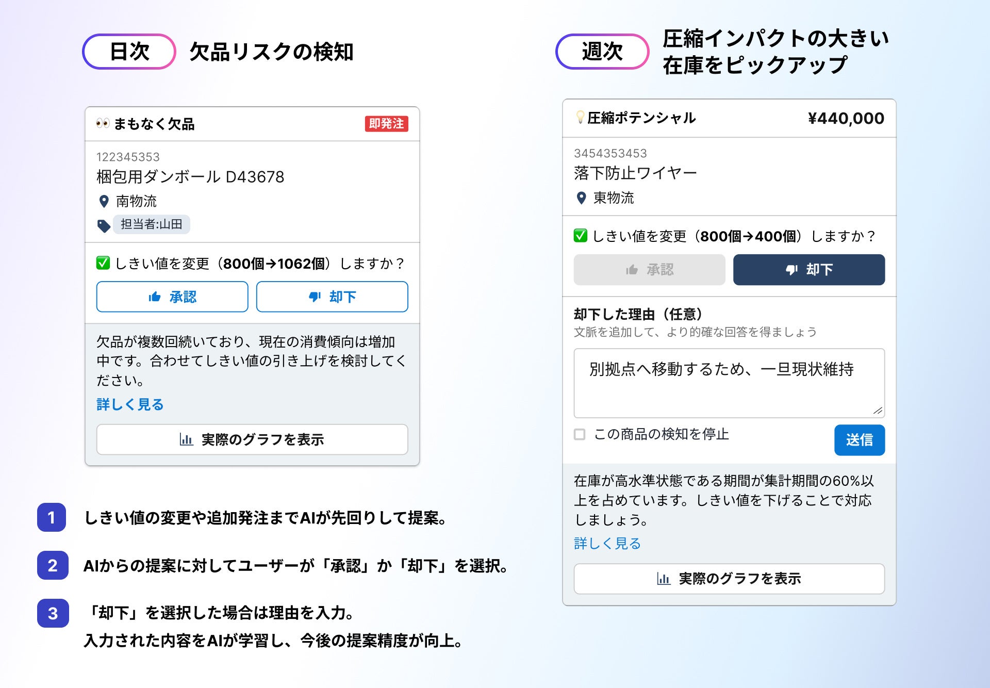Click the green check icon beside 800個→1062個

(x=103, y=263)
